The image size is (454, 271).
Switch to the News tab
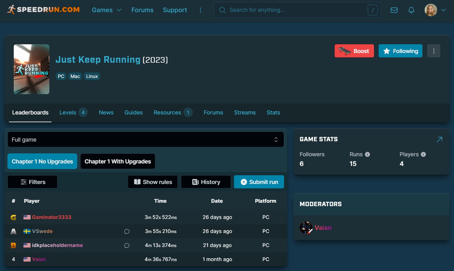(x=106, y=113)
